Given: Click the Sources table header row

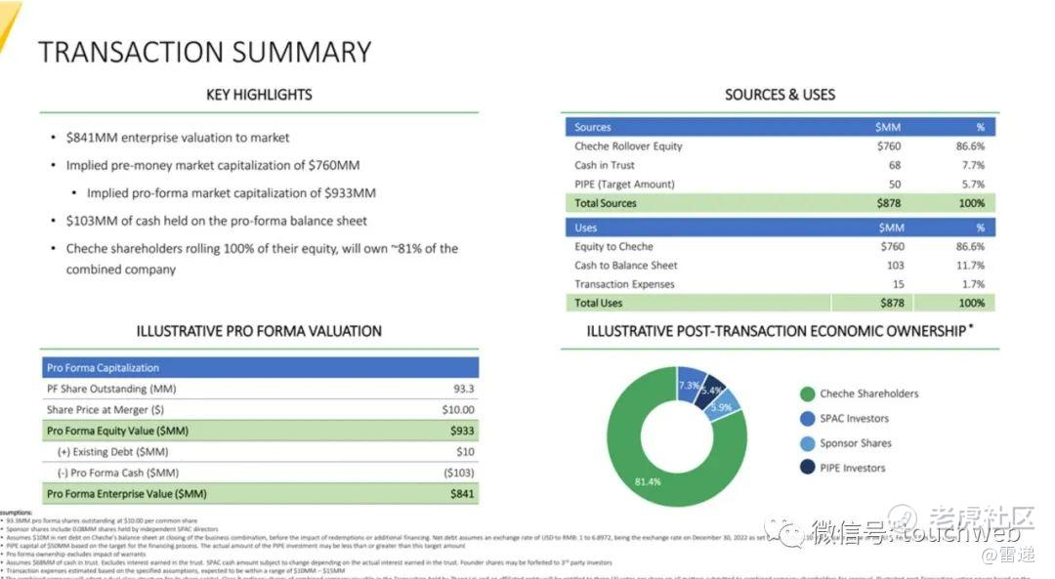Looking at the screenshot, I should [x=781, y=127].
